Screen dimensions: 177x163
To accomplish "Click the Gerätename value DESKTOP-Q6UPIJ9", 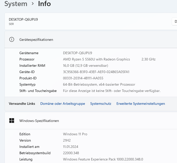I will pyautogui.click(x=77, y=53).
